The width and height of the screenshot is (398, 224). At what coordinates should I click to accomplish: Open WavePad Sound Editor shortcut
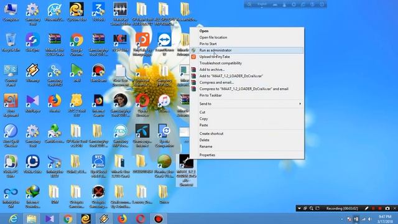[120, 14]
